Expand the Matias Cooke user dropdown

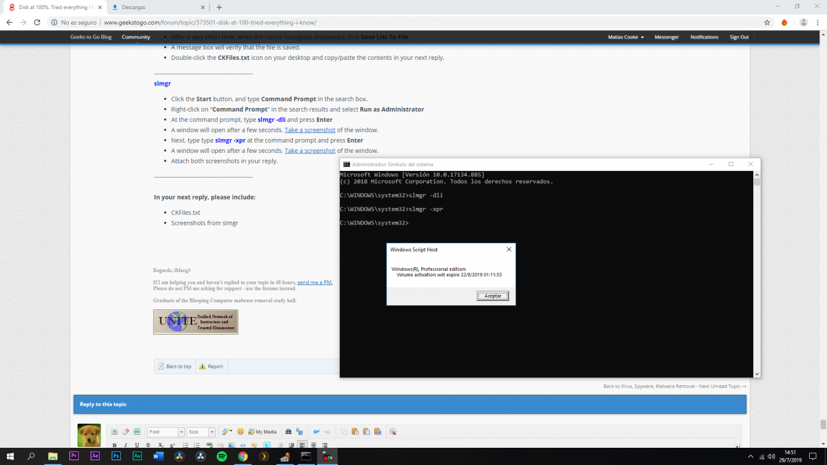pyautogui.click(x=626, y=37)
